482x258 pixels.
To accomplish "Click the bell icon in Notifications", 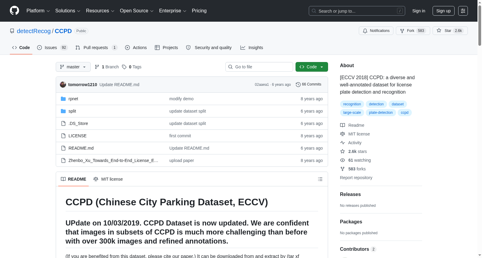I will tap(365, 31).
